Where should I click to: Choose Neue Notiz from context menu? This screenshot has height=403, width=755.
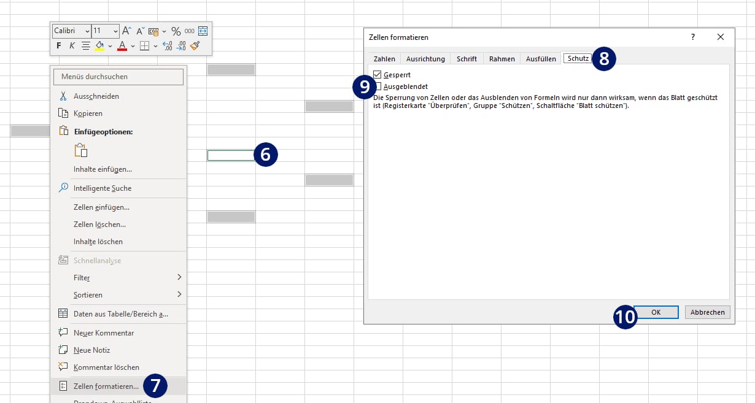coord(118,350)
